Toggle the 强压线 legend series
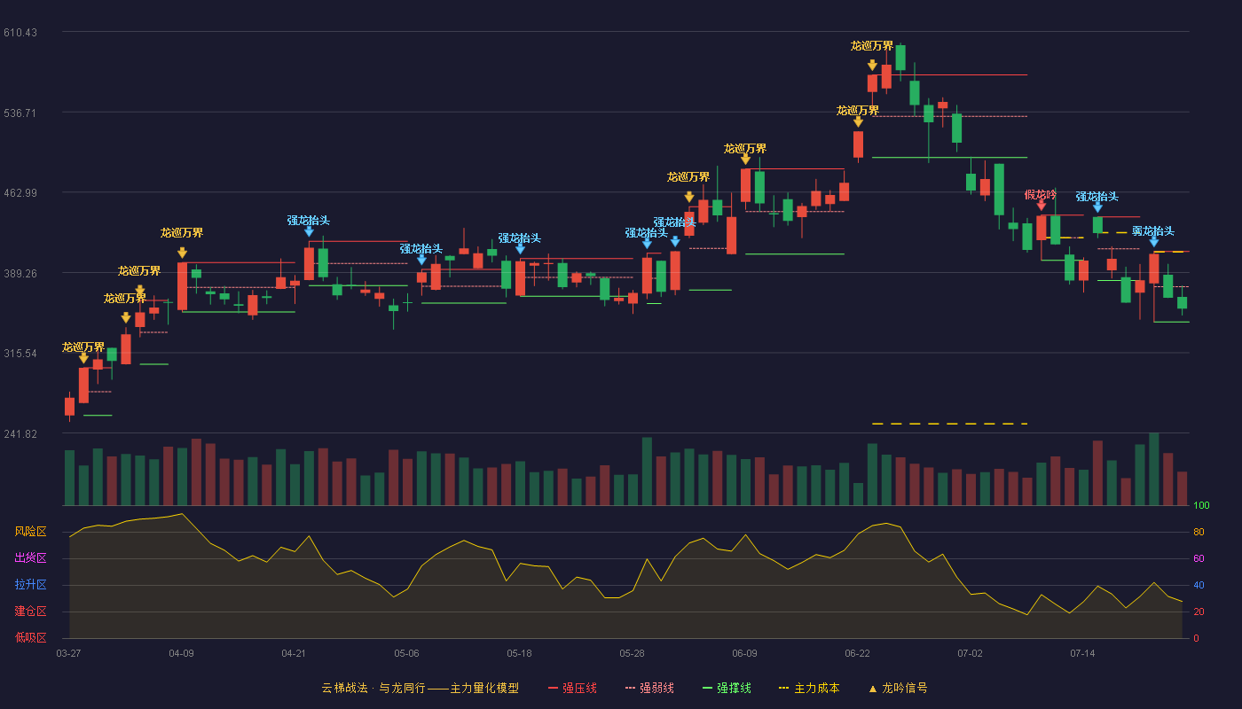This screenshot has width=1242, height=709. point(572,688)
